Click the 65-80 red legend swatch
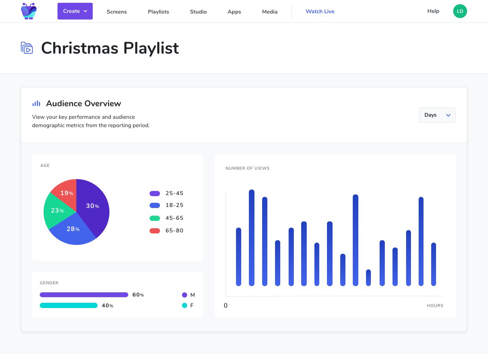 point(155,231)
